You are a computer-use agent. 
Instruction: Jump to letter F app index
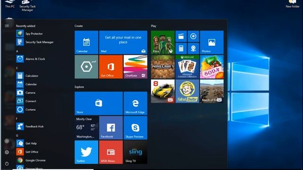click(17, 119)
